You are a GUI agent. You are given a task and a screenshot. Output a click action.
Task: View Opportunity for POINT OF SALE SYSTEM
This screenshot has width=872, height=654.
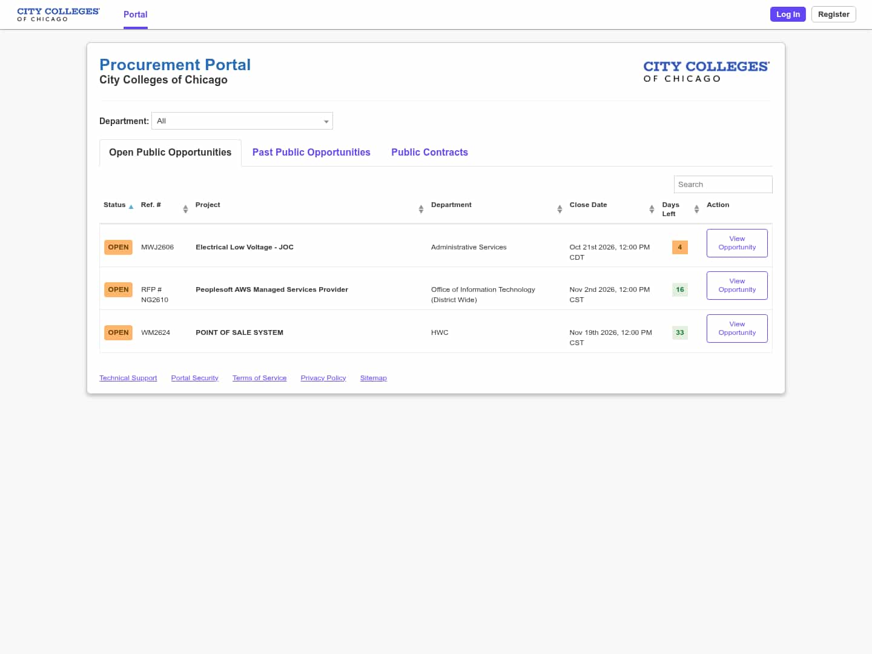tap(737, 328)
